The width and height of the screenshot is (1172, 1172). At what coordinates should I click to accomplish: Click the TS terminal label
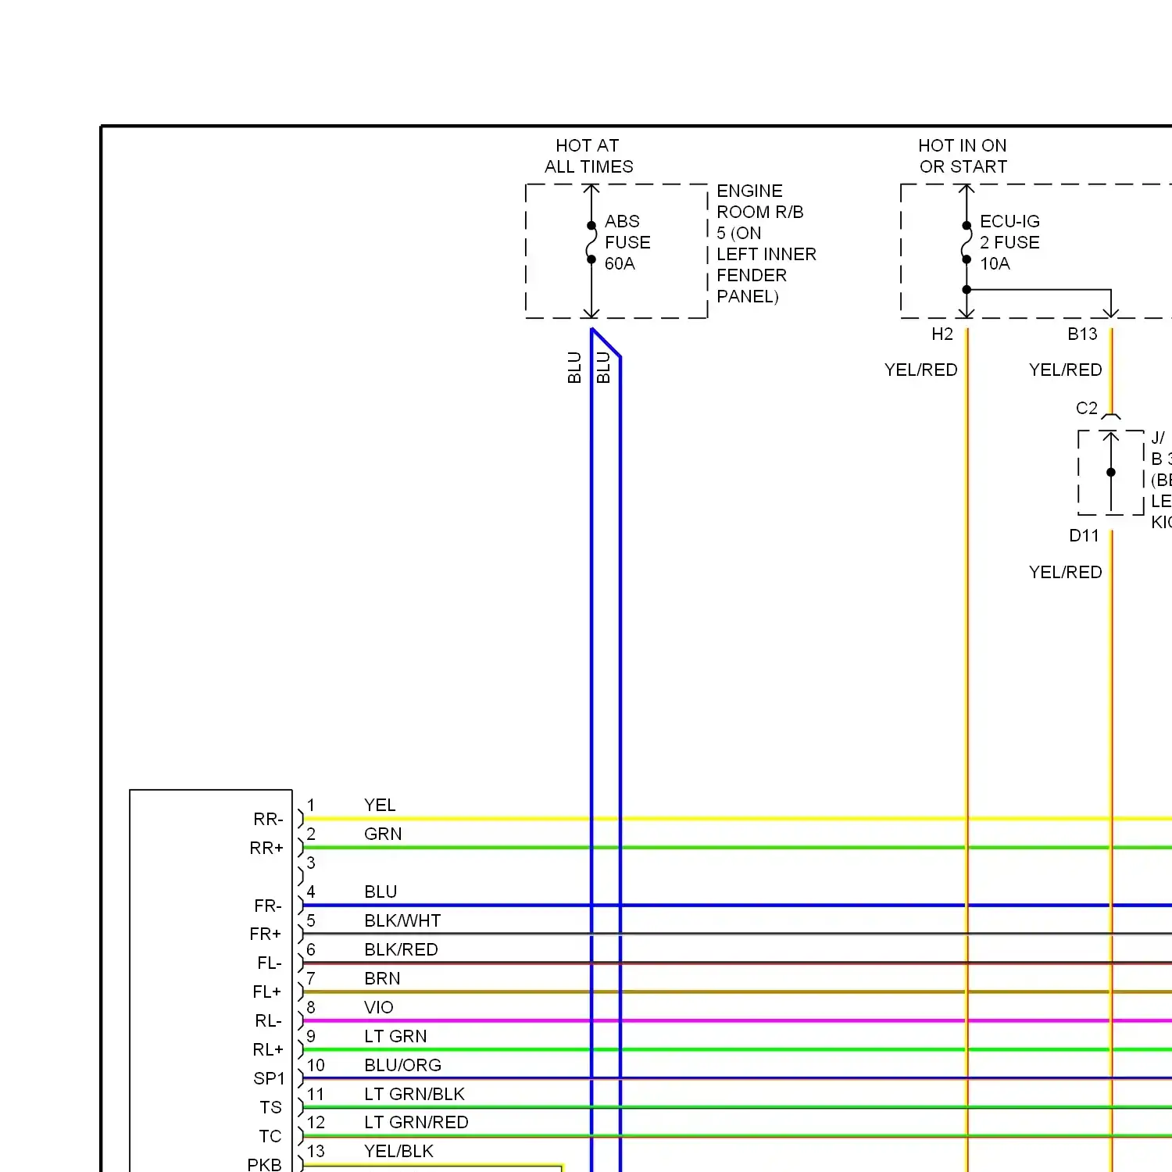pos(271,1108)
